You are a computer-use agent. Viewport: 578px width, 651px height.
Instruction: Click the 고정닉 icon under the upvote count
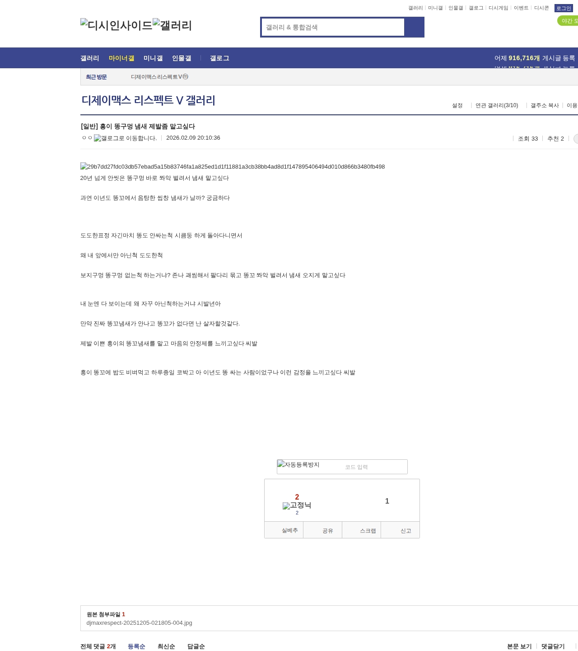coord(297,505)
